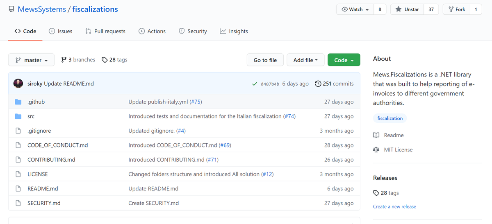
Task: Open commit hash d487b4b
Action: pos(270,84)
